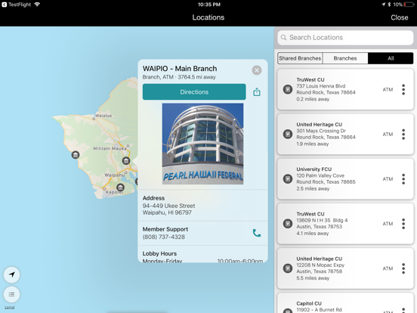
Task: Tap the TestFlight back indicator in status bar
Action: click(x=16, y=5)
